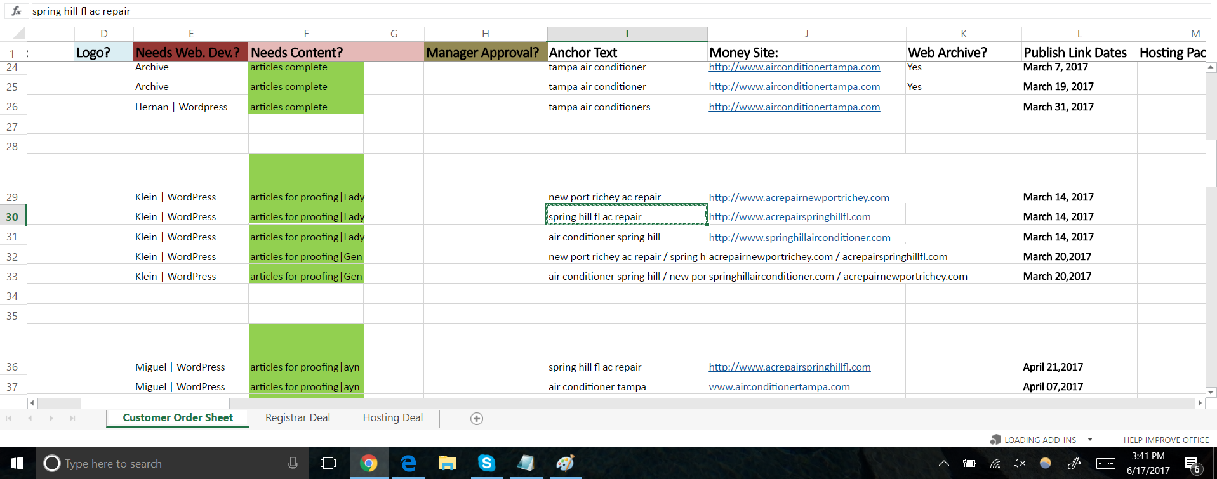The width and height of the screenshot is (1217, 479).
Task: Switch to the Registrar Deal sheet tab
Action: 297,417
